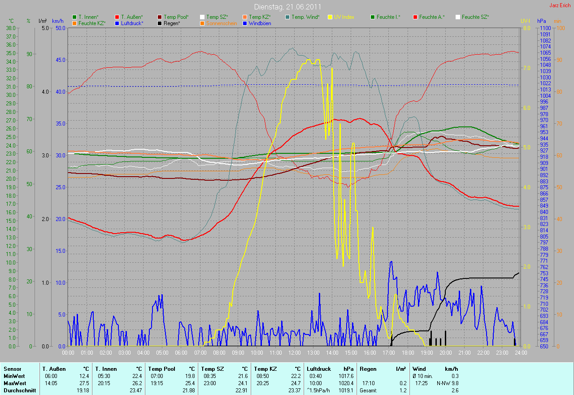Click the T. Innen minimum value 22.4

click(137, 376)
